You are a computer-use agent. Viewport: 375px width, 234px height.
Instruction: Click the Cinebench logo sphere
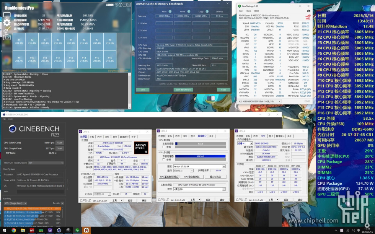tap(12, 129)
